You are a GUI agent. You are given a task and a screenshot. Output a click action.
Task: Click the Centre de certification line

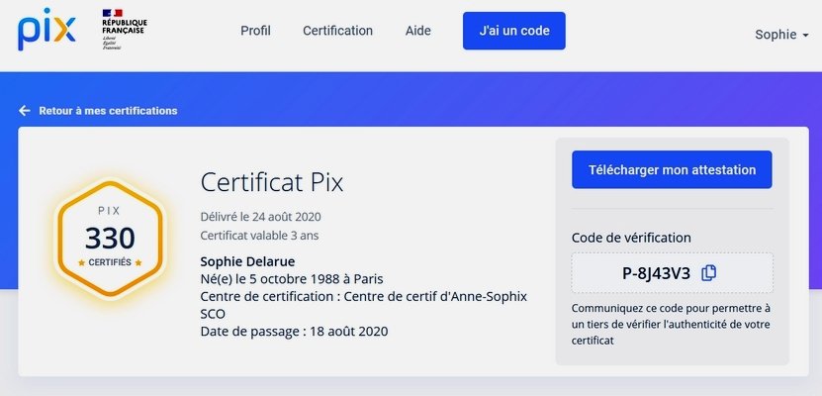[363, 305]
